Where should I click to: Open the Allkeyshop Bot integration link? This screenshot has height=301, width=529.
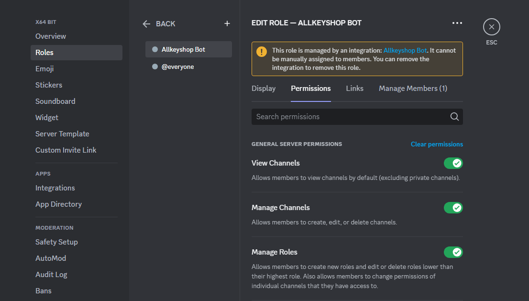pyautogui.click(x=405, y=50)
